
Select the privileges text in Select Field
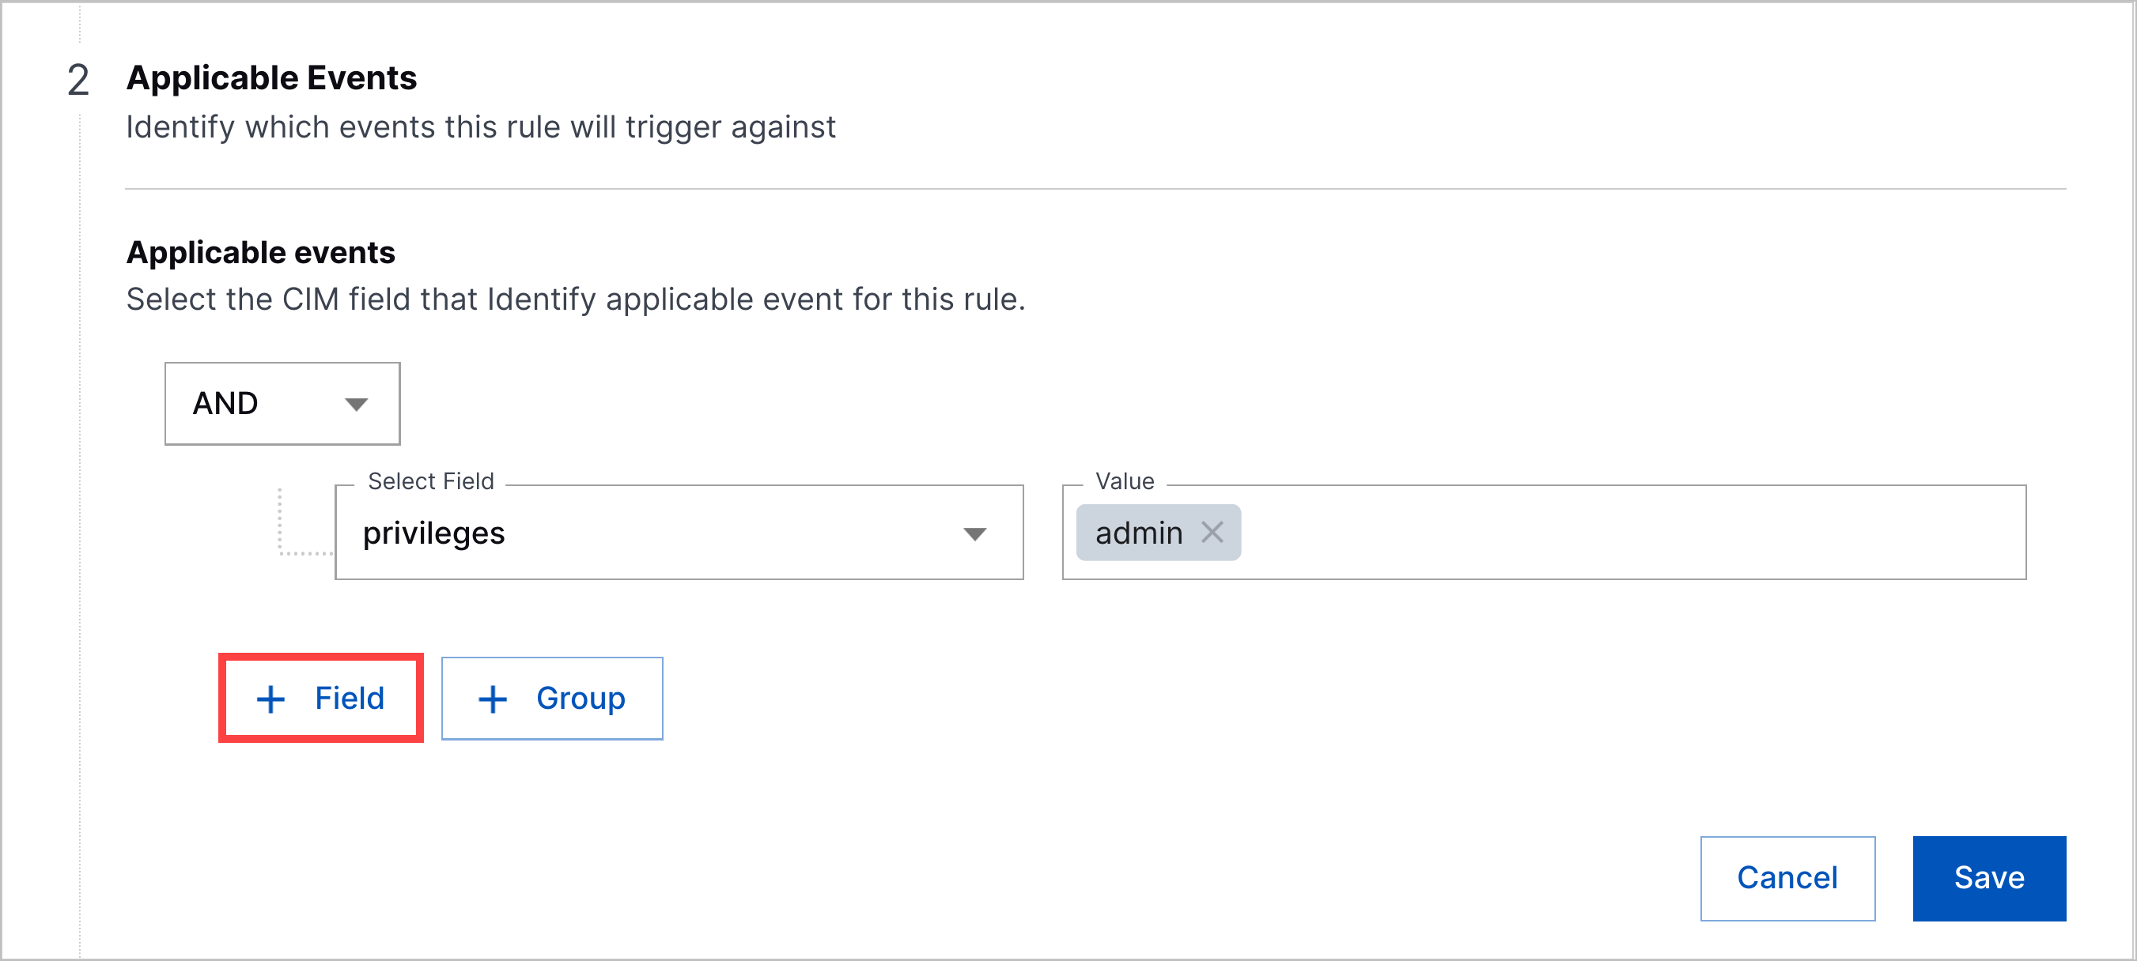click(x=434, y=533)
